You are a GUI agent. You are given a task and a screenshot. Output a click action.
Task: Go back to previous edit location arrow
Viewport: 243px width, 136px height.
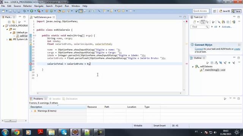coord(119,11)
